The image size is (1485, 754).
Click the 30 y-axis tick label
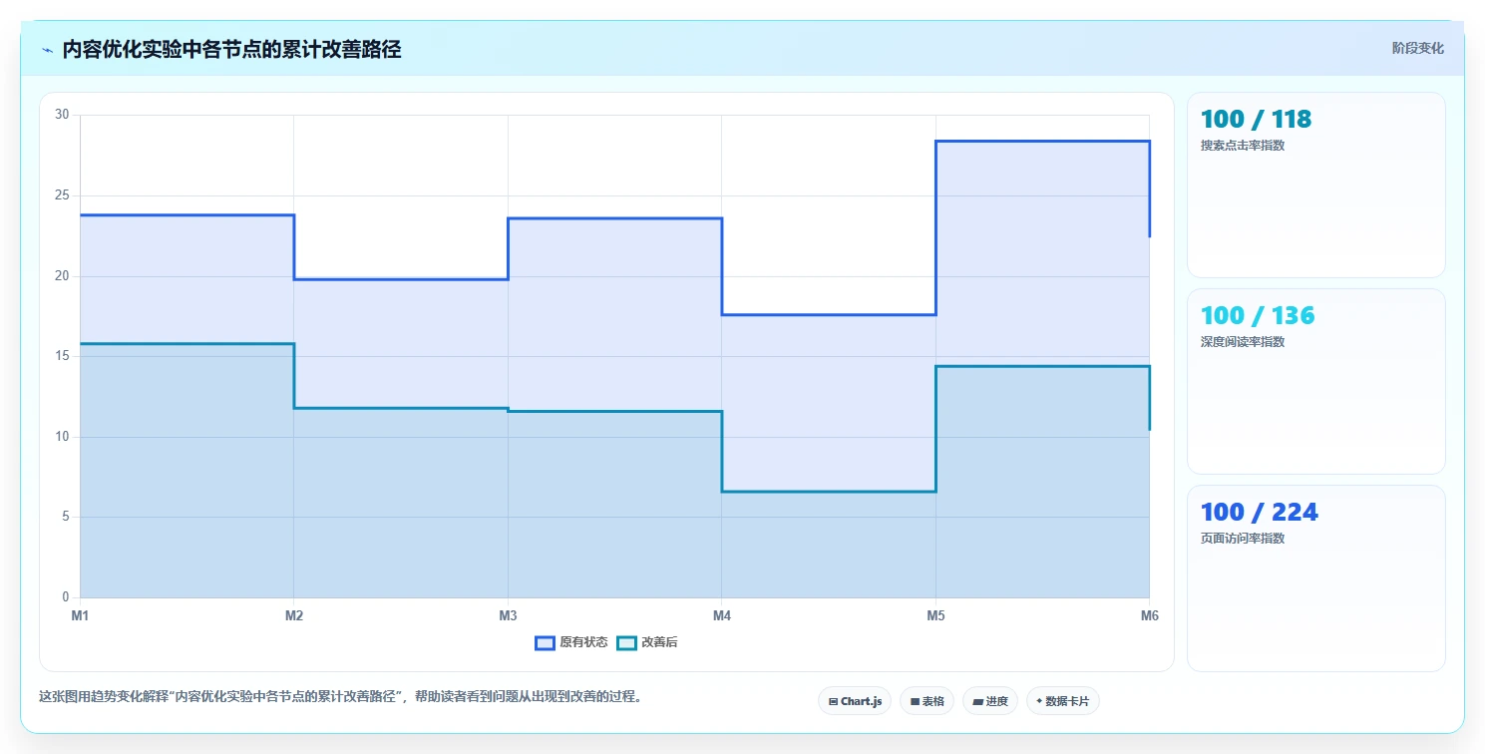(62, 115)
